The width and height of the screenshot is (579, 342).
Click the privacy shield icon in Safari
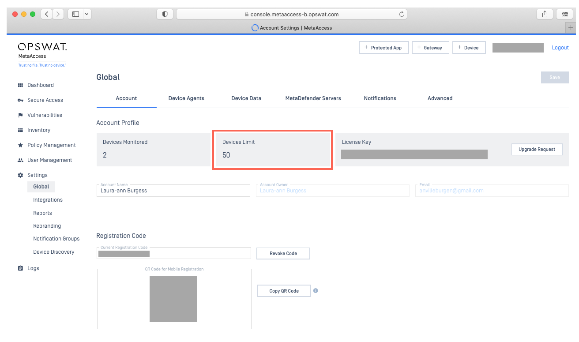pos(165,14)
